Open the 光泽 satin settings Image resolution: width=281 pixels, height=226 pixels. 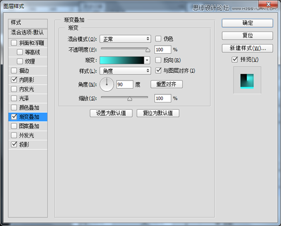[x=24, y=98]
